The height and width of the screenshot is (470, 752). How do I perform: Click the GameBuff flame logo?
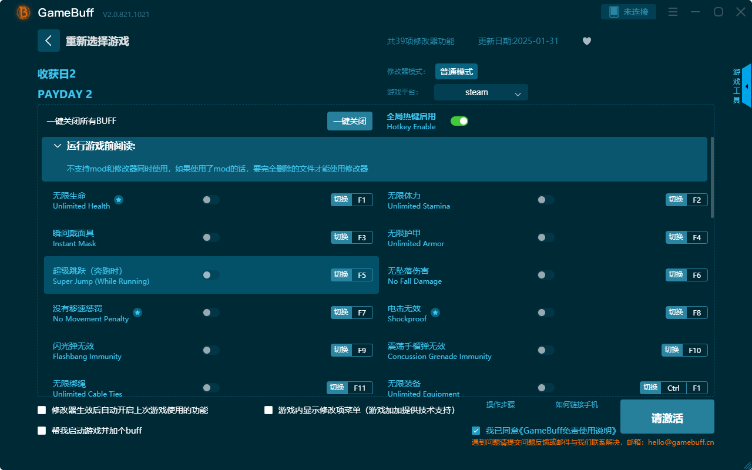tap(22, 12)
